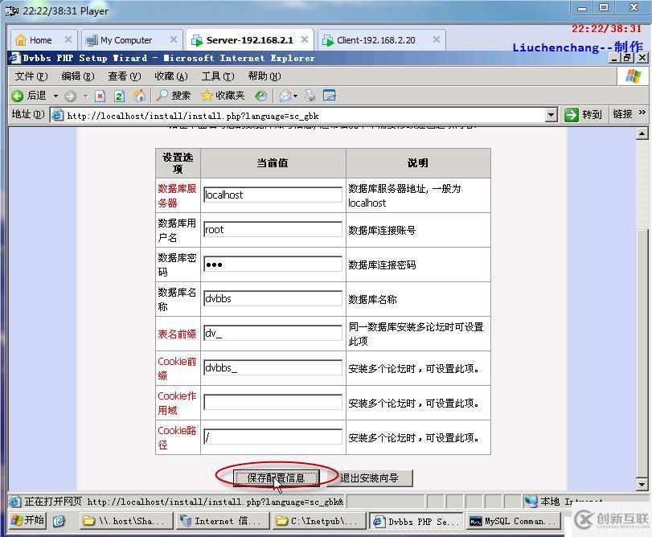Click the IE Forward arrow icon
Screen dimensions: 652x537
pyautogui.click(x=70, y=96)
